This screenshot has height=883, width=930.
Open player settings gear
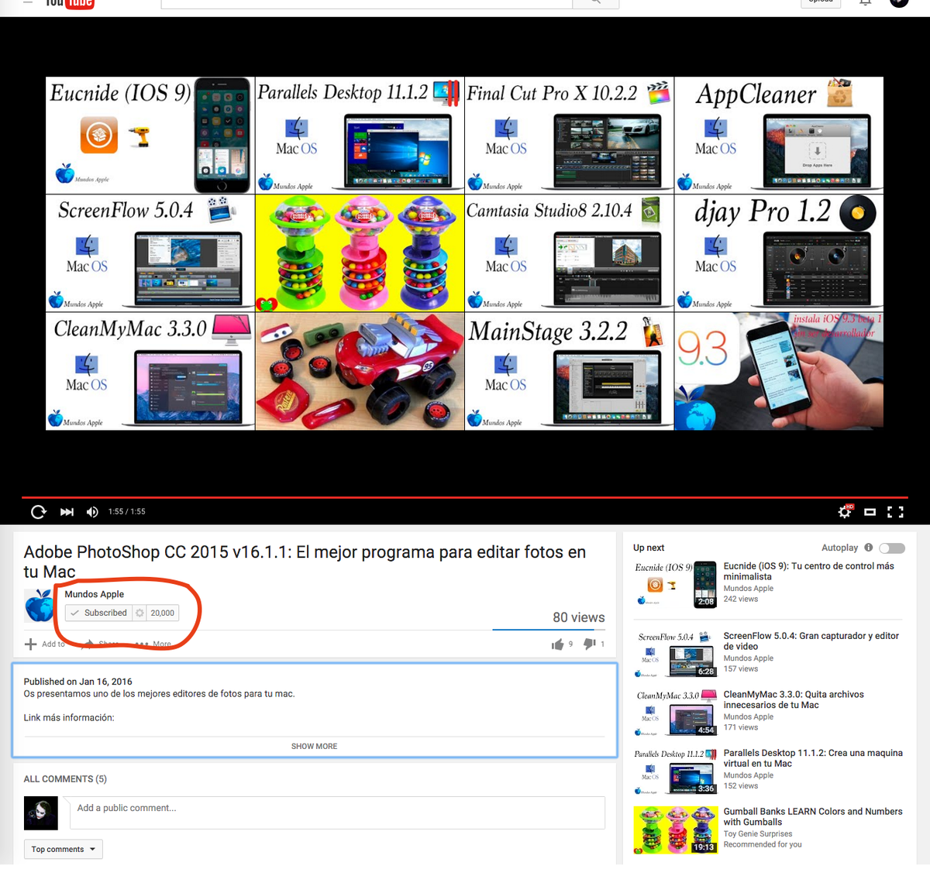click(845, 512)
